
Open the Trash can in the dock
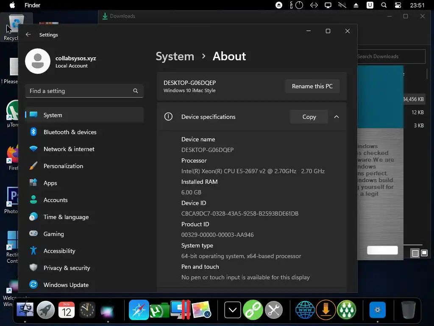409,310
